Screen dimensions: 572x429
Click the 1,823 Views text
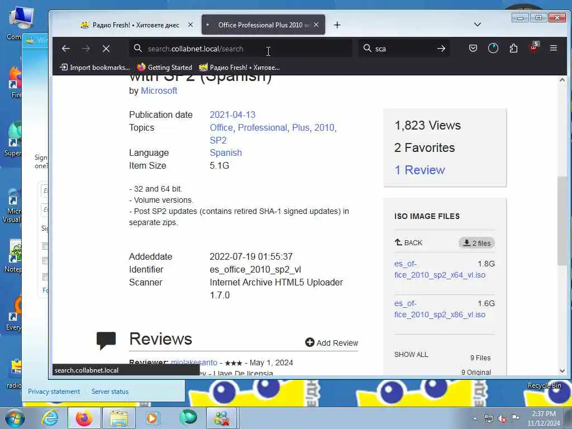pyautogui.click(x=427, y=126)
